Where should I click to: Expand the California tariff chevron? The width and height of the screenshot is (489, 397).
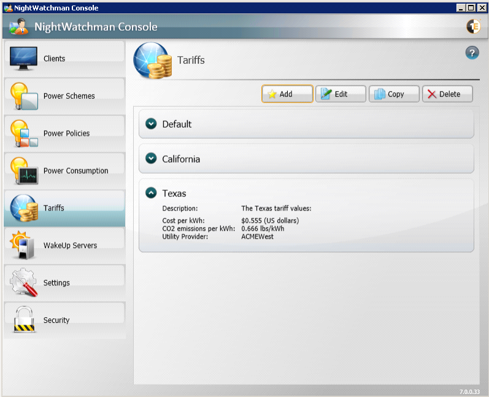151,159
